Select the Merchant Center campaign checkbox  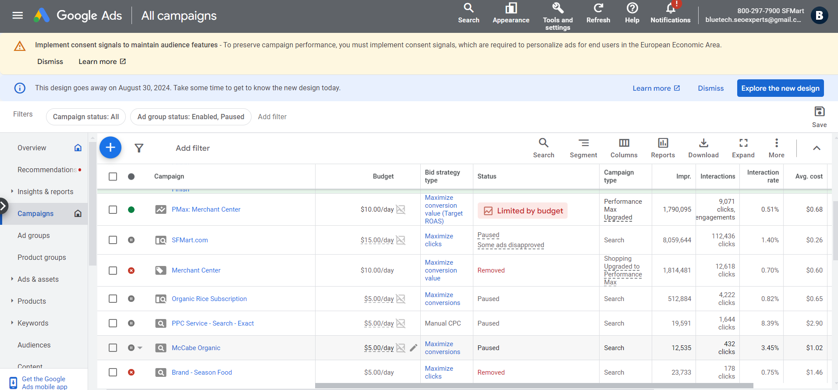(x=113, y=270)
